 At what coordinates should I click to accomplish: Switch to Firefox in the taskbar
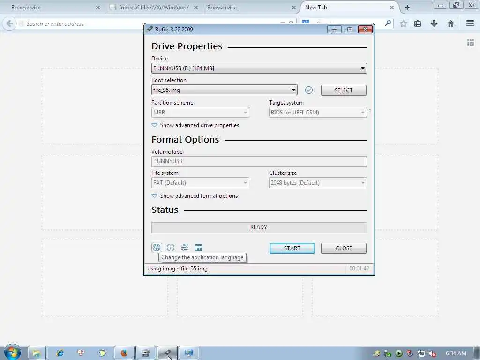124,353
